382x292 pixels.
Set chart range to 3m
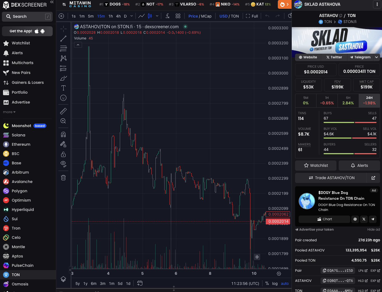tap(103, 284)
